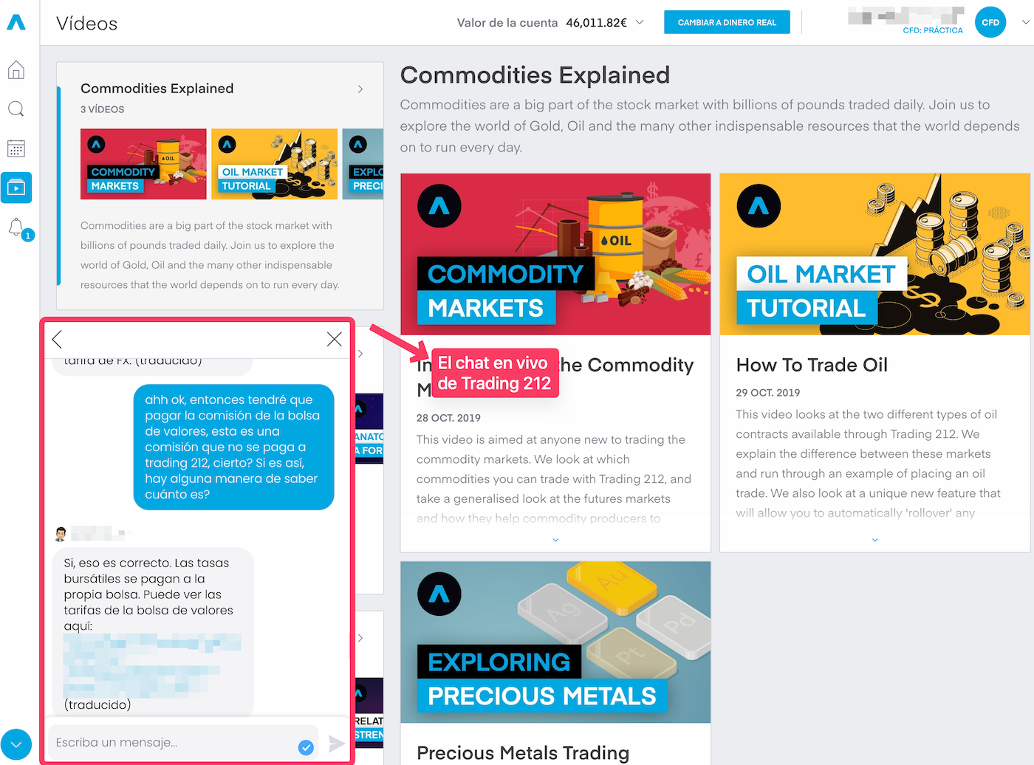Play the Commodity Markets large video
Viewport: 1034px width, 765px height.
555,254
